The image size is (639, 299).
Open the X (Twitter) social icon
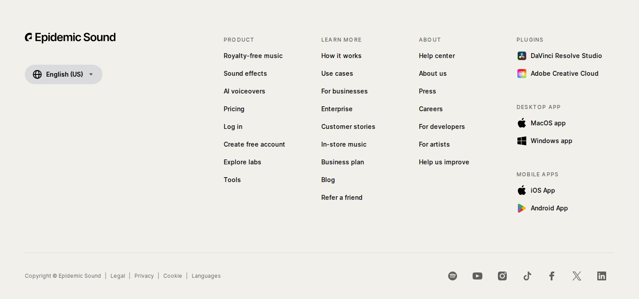[577, 276]
